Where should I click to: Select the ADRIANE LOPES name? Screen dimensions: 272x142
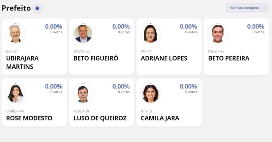tap(164, 58)
